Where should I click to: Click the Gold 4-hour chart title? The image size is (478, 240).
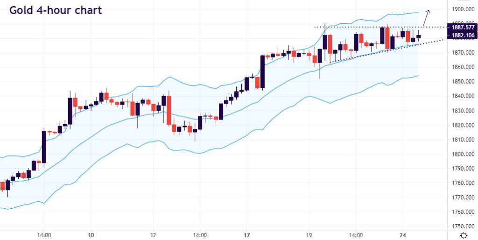[56, 10]
